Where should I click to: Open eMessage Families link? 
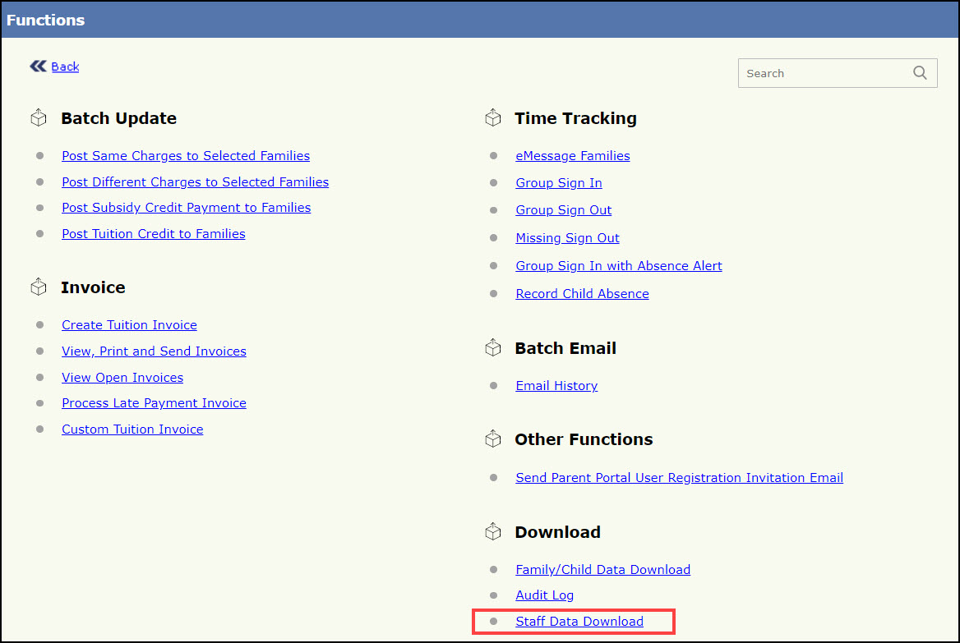pyautogui.click(x=572, y=156)
